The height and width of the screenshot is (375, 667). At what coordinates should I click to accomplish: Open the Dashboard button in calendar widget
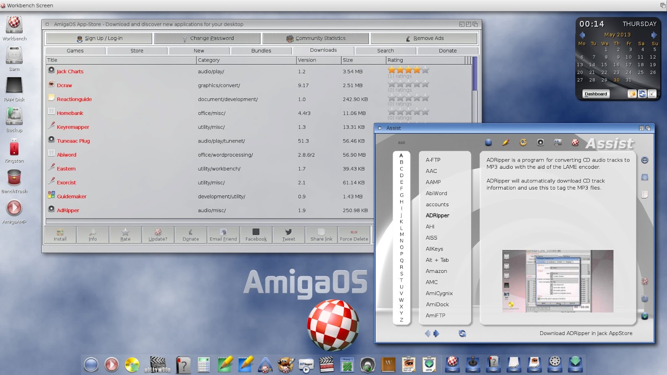596,94
